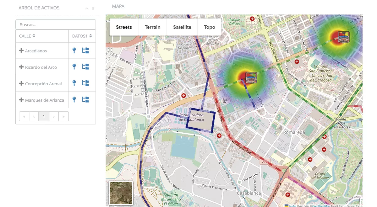Viewport: 377px width, 207px height.
Task: Click the map pin icon for Ricardo del Arco
Action: [74, 67]
